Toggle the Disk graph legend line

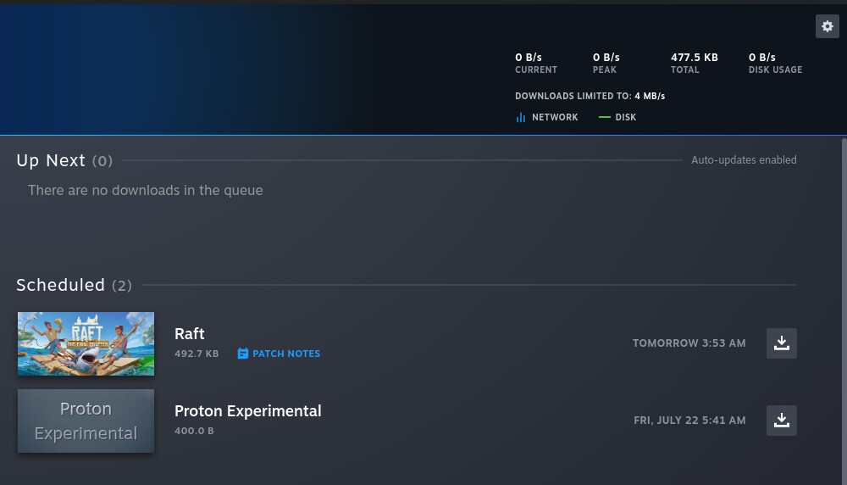point(605,117)
